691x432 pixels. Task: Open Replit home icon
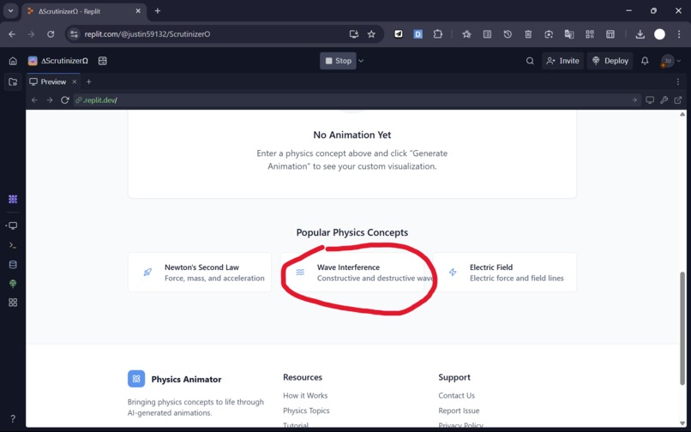[x=13, y=61]
